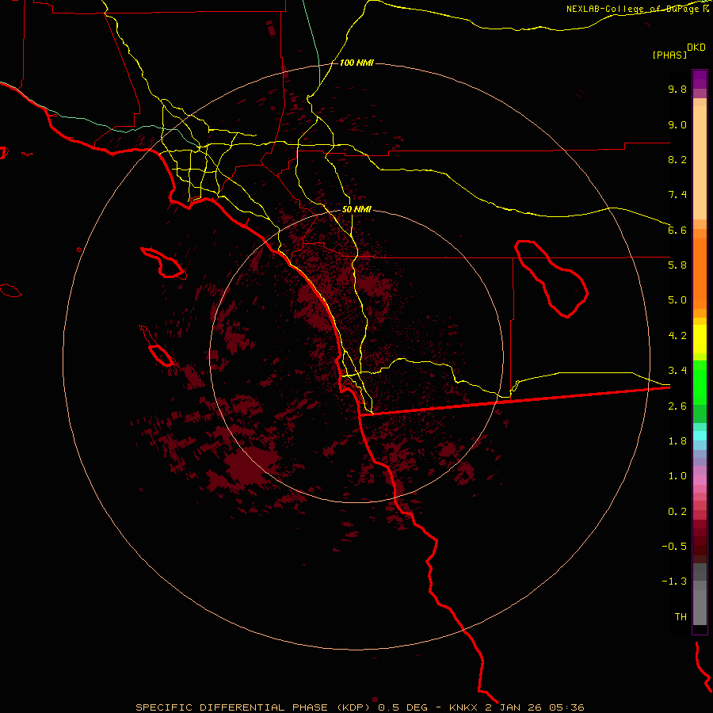This screenshot has width=713, height=713.
Task: Click the 'TH' label on the scale
Action: tap(681, 617)
